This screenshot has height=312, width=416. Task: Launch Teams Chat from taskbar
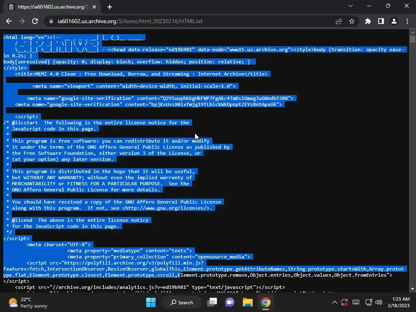(230, 302)
